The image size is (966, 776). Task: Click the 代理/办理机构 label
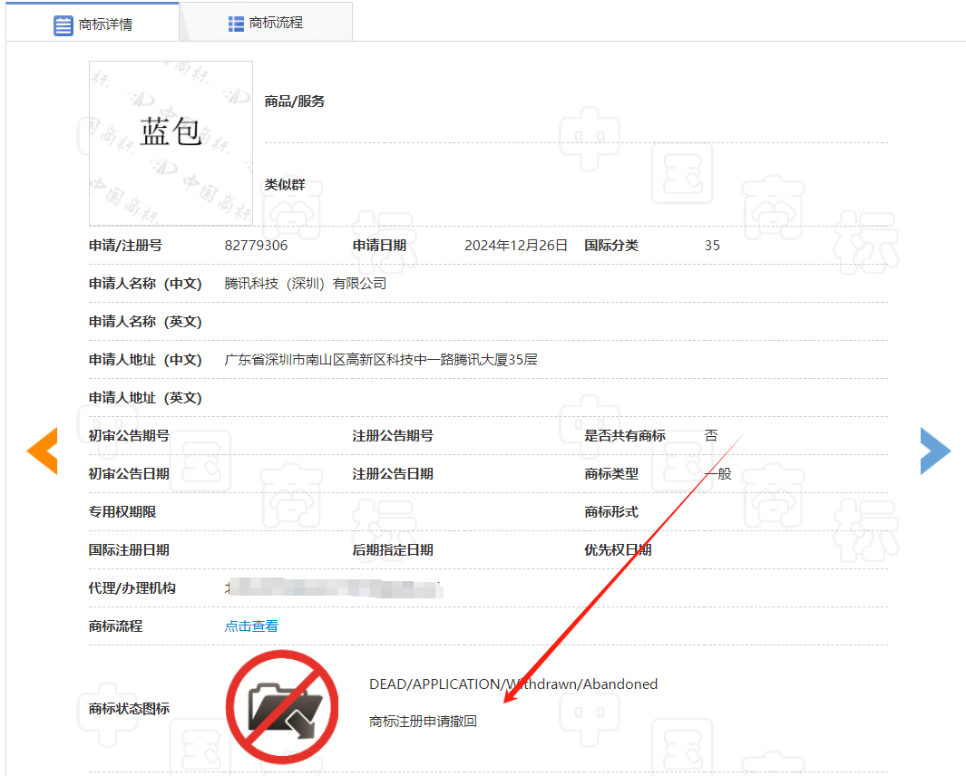(x=132, y=588)
